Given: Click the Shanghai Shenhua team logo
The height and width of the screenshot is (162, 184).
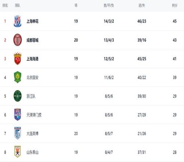Looking at the screenshot, I should coord(17,21).
